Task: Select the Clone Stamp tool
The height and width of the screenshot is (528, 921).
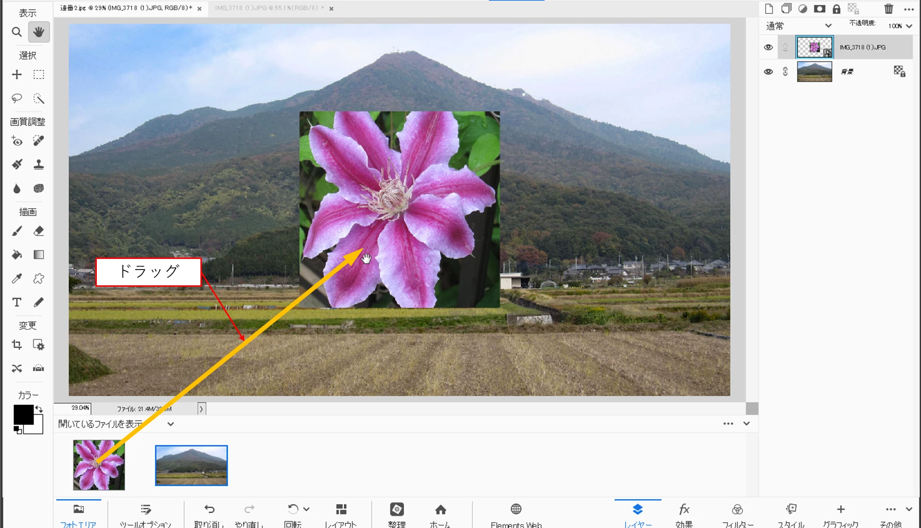Action: 39,164
